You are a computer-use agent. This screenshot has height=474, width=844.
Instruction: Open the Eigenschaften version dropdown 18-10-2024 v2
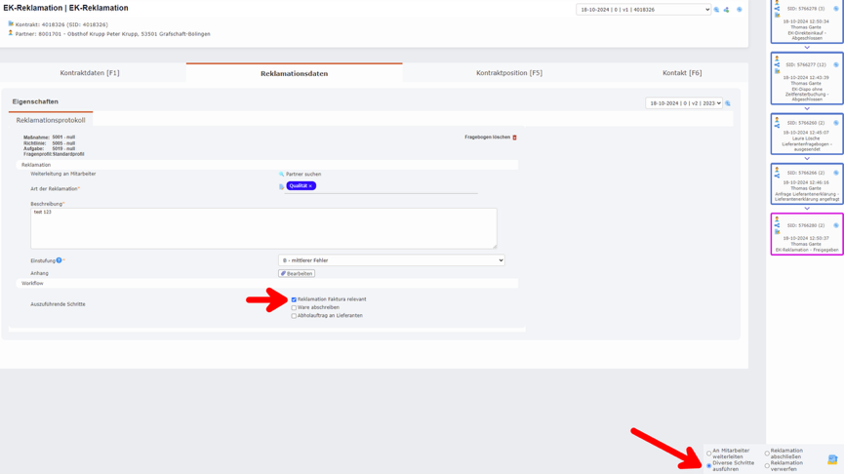(x=684, y=103)
